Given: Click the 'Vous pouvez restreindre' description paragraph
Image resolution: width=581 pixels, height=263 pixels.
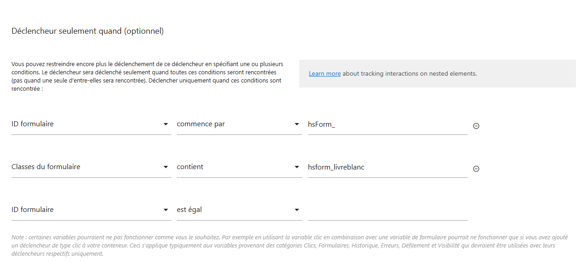Looking at the screenshot, I should point(147,77).
